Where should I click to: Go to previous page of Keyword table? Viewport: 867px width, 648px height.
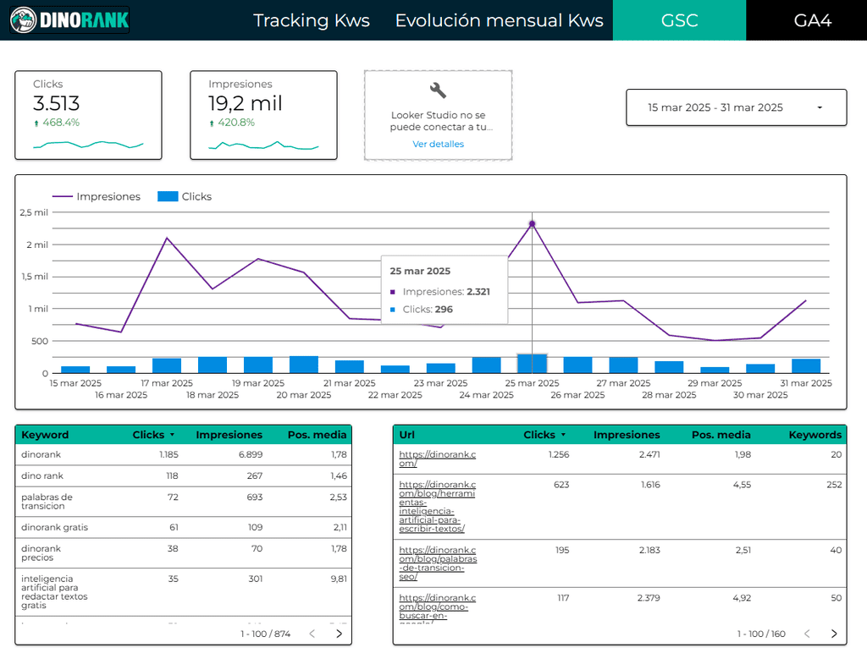[x=312, y=634]
